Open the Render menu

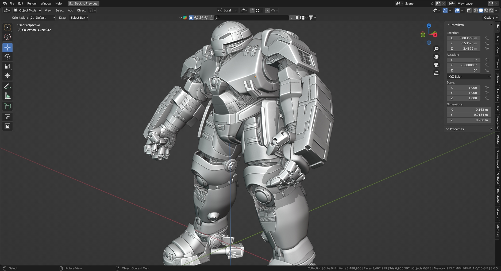point(32,3)
